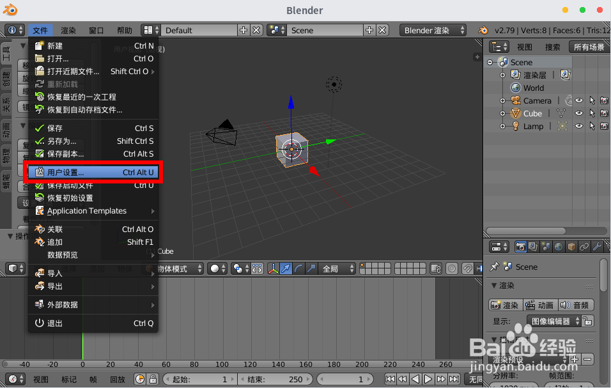Play animation forward button

pos(428,379)
